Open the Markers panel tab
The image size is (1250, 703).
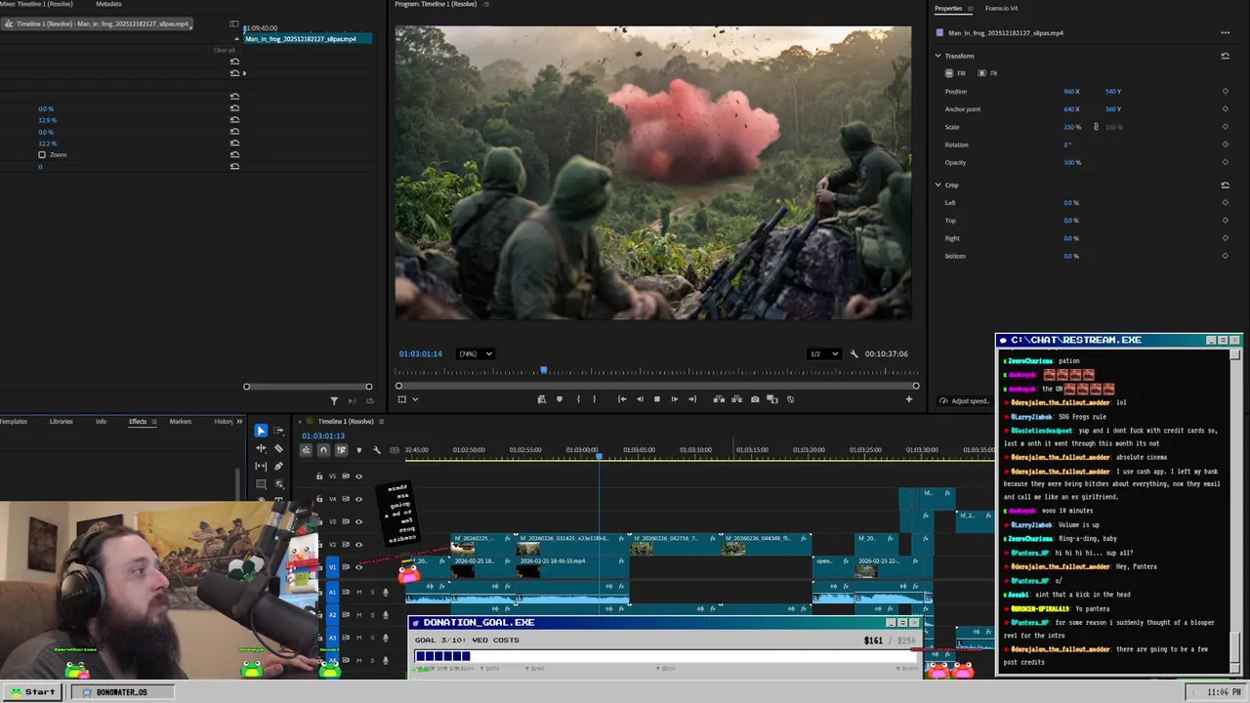pos(181,422)
